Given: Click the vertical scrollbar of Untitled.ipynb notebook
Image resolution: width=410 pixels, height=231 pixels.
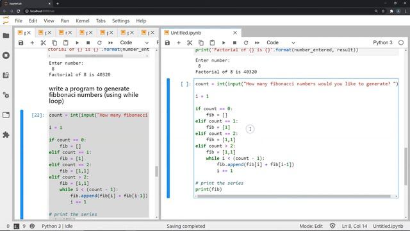Looking at the screenshot, I should tap(406, 166).
